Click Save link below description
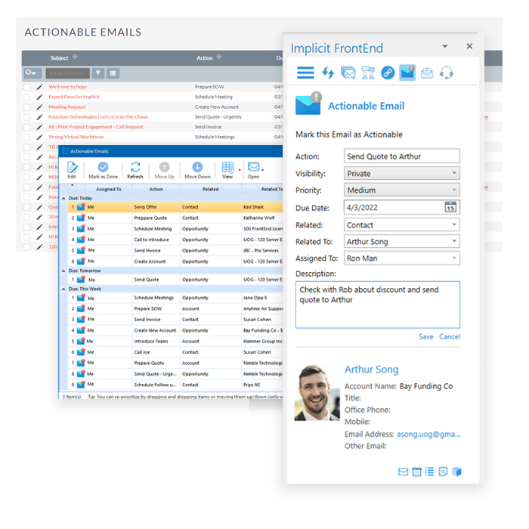 (x=426, y=337)
